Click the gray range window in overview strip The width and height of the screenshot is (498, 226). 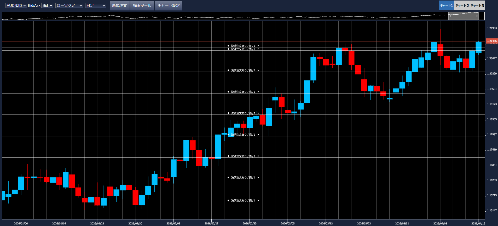tap(464, 16)
